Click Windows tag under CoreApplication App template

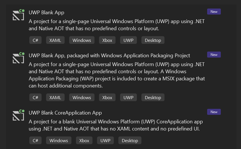(x=59, y=140)
